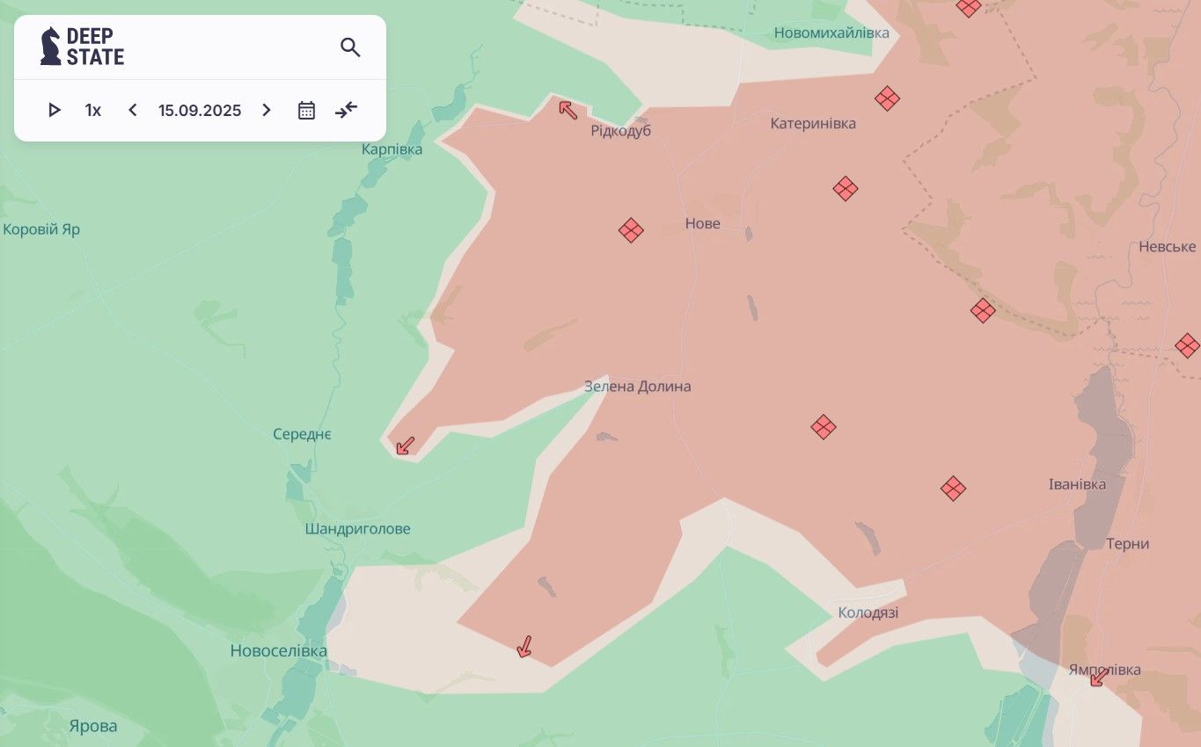Change the 1x playback speed

point(93,110)
